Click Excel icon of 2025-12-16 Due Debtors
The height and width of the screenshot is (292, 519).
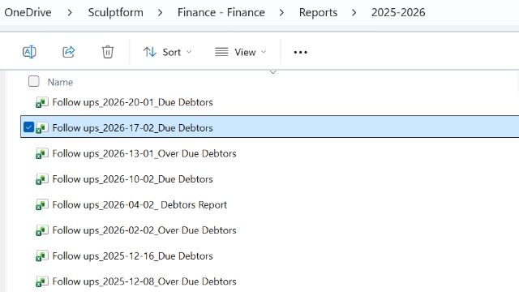42,256
